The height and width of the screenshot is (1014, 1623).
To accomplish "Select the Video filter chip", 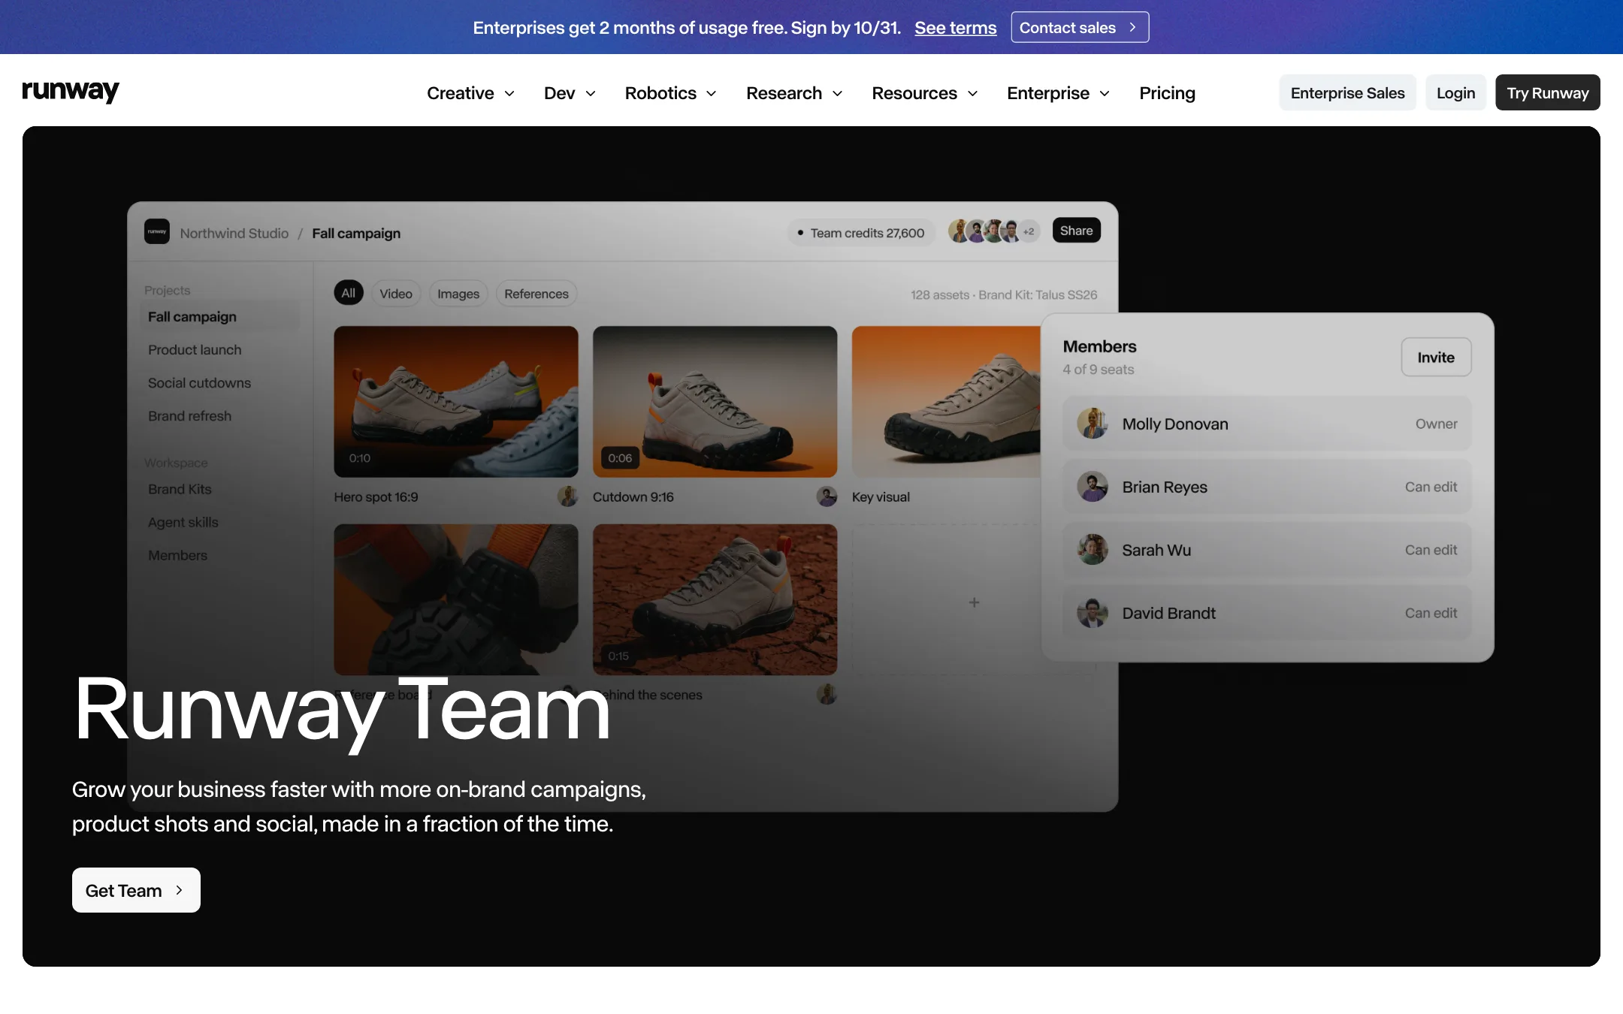I will [396, 293].
